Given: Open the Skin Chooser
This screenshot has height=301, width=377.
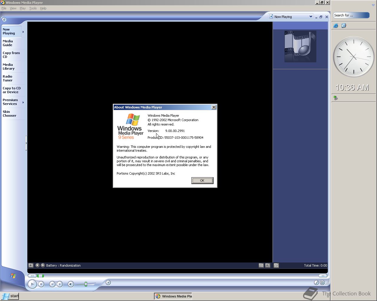Looking at the screenshot, I should click(13, 114).
